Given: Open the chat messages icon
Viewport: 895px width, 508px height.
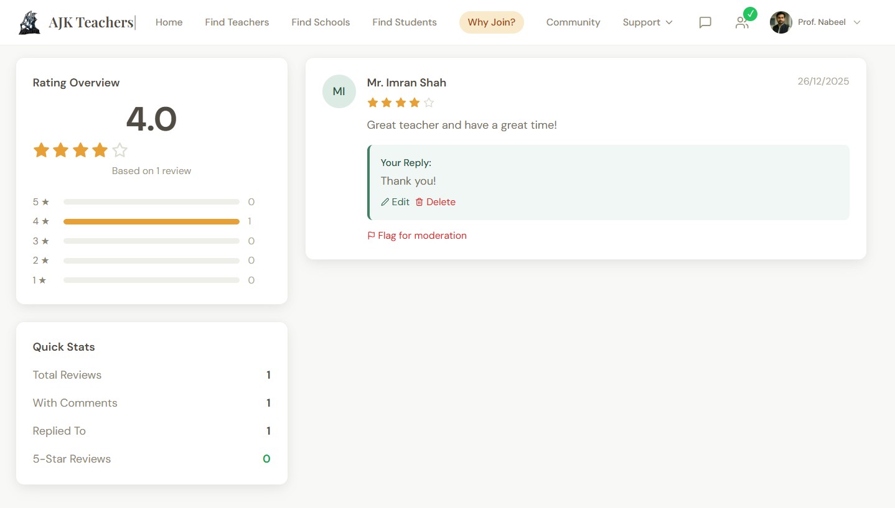Looking at the screenshot, I should pos(705,22).
